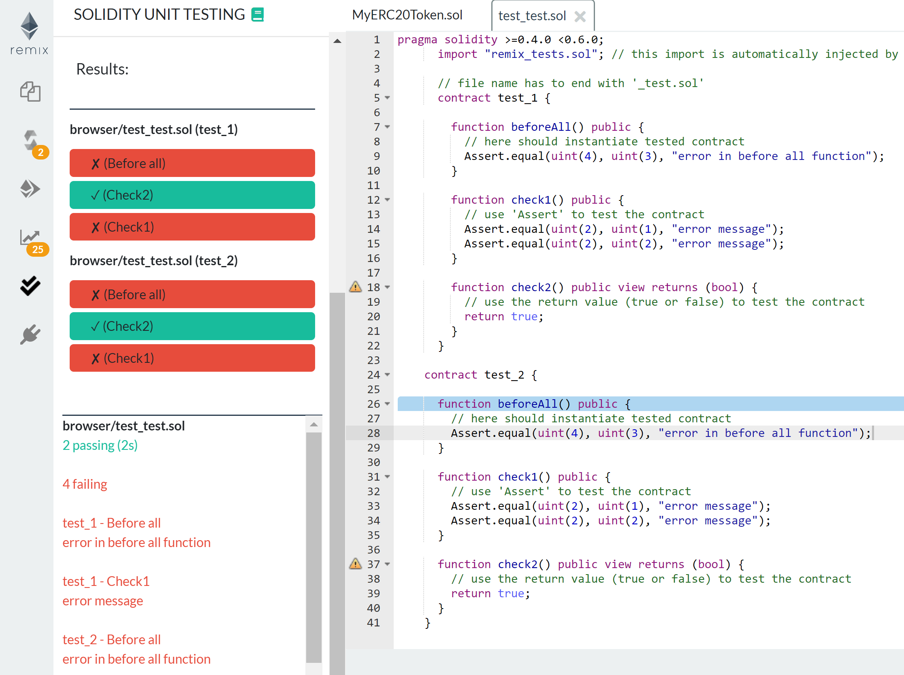The width and height of the screenshot is (904, 675).
Task: Click the '2 passing (2s)' summary text
Action: coord(100,445)
